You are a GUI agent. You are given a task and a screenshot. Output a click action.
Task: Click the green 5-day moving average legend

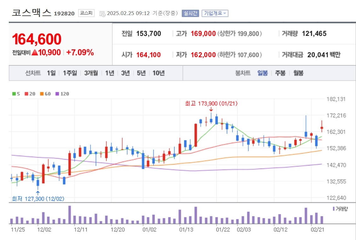coord(16,94)
